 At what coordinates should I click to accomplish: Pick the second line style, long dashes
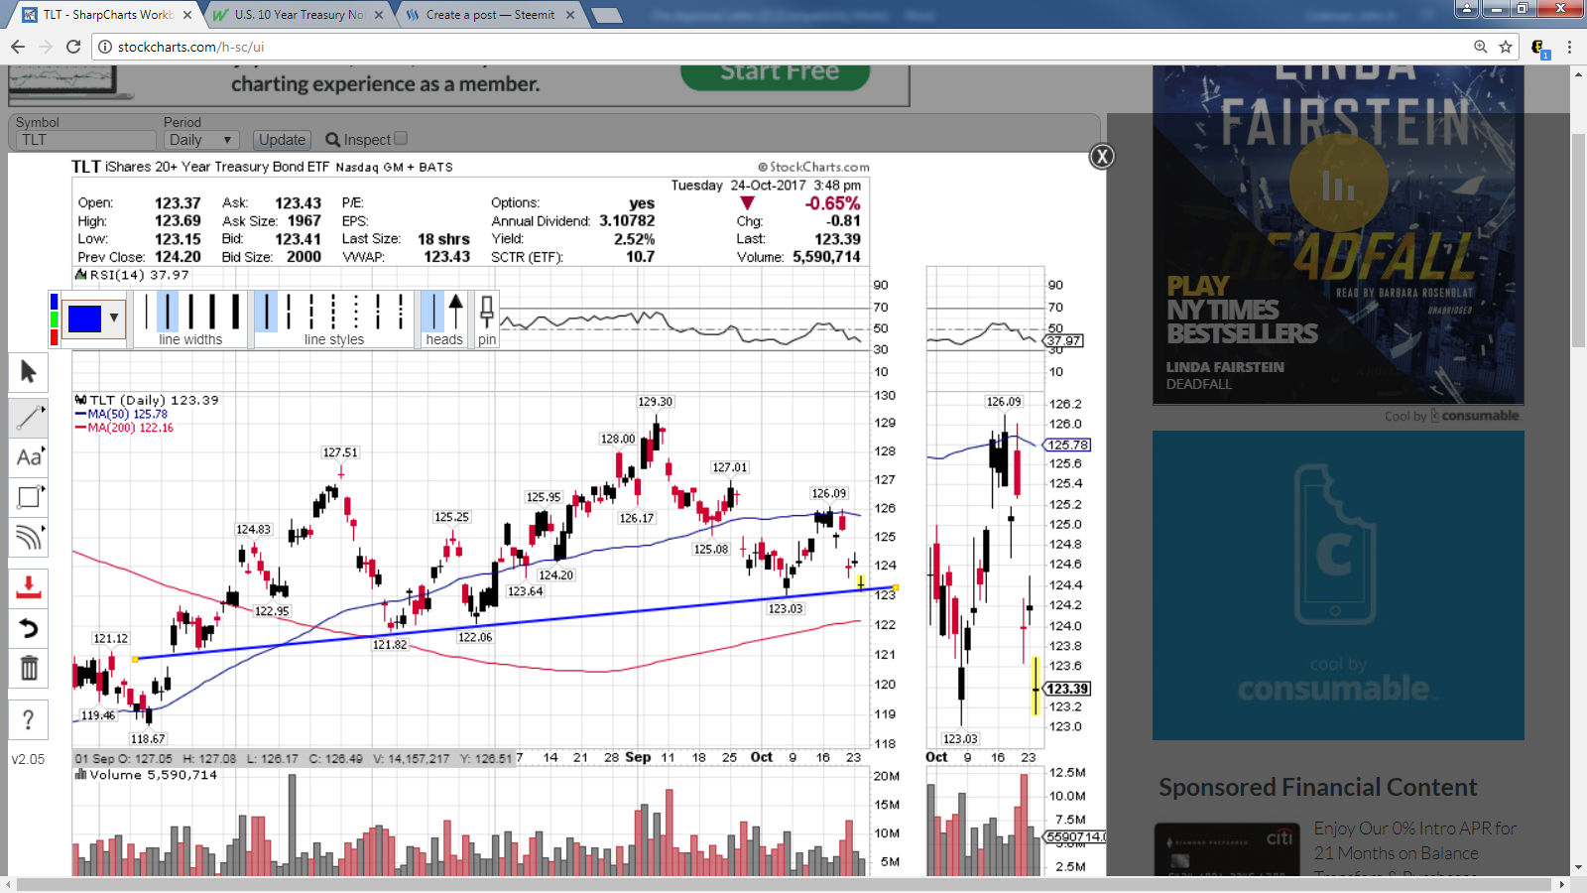tap(289, 312)
